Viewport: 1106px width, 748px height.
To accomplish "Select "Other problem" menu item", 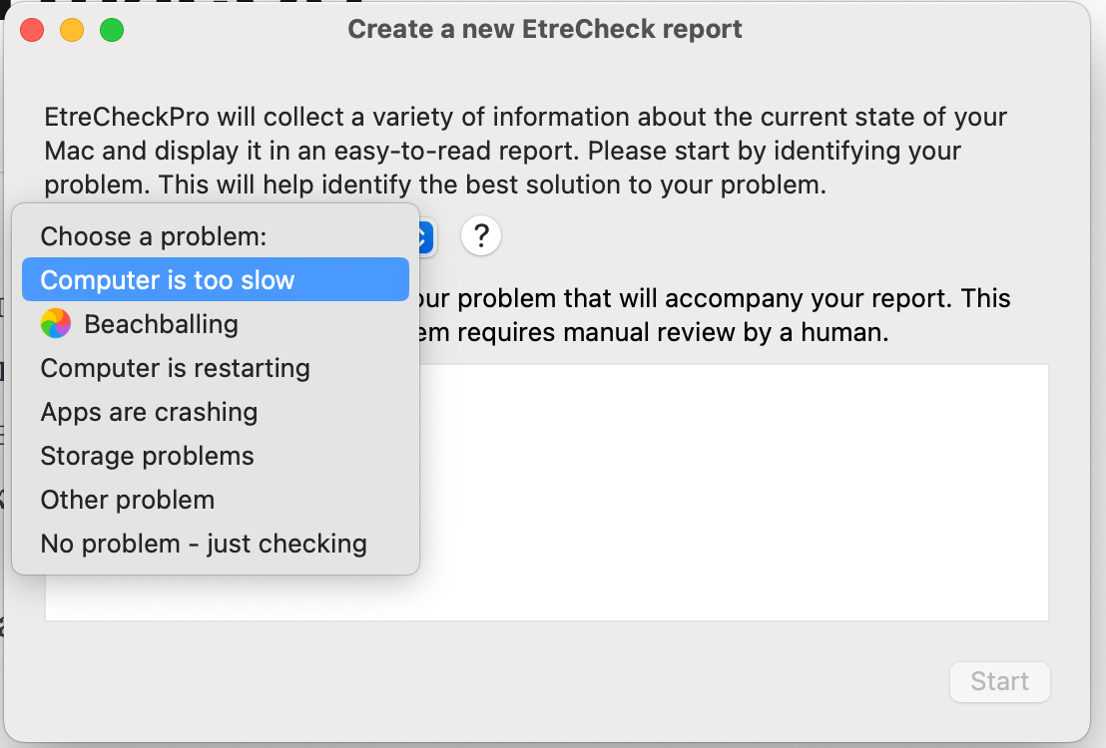I will pyautogui.click(x=216, y=499).
